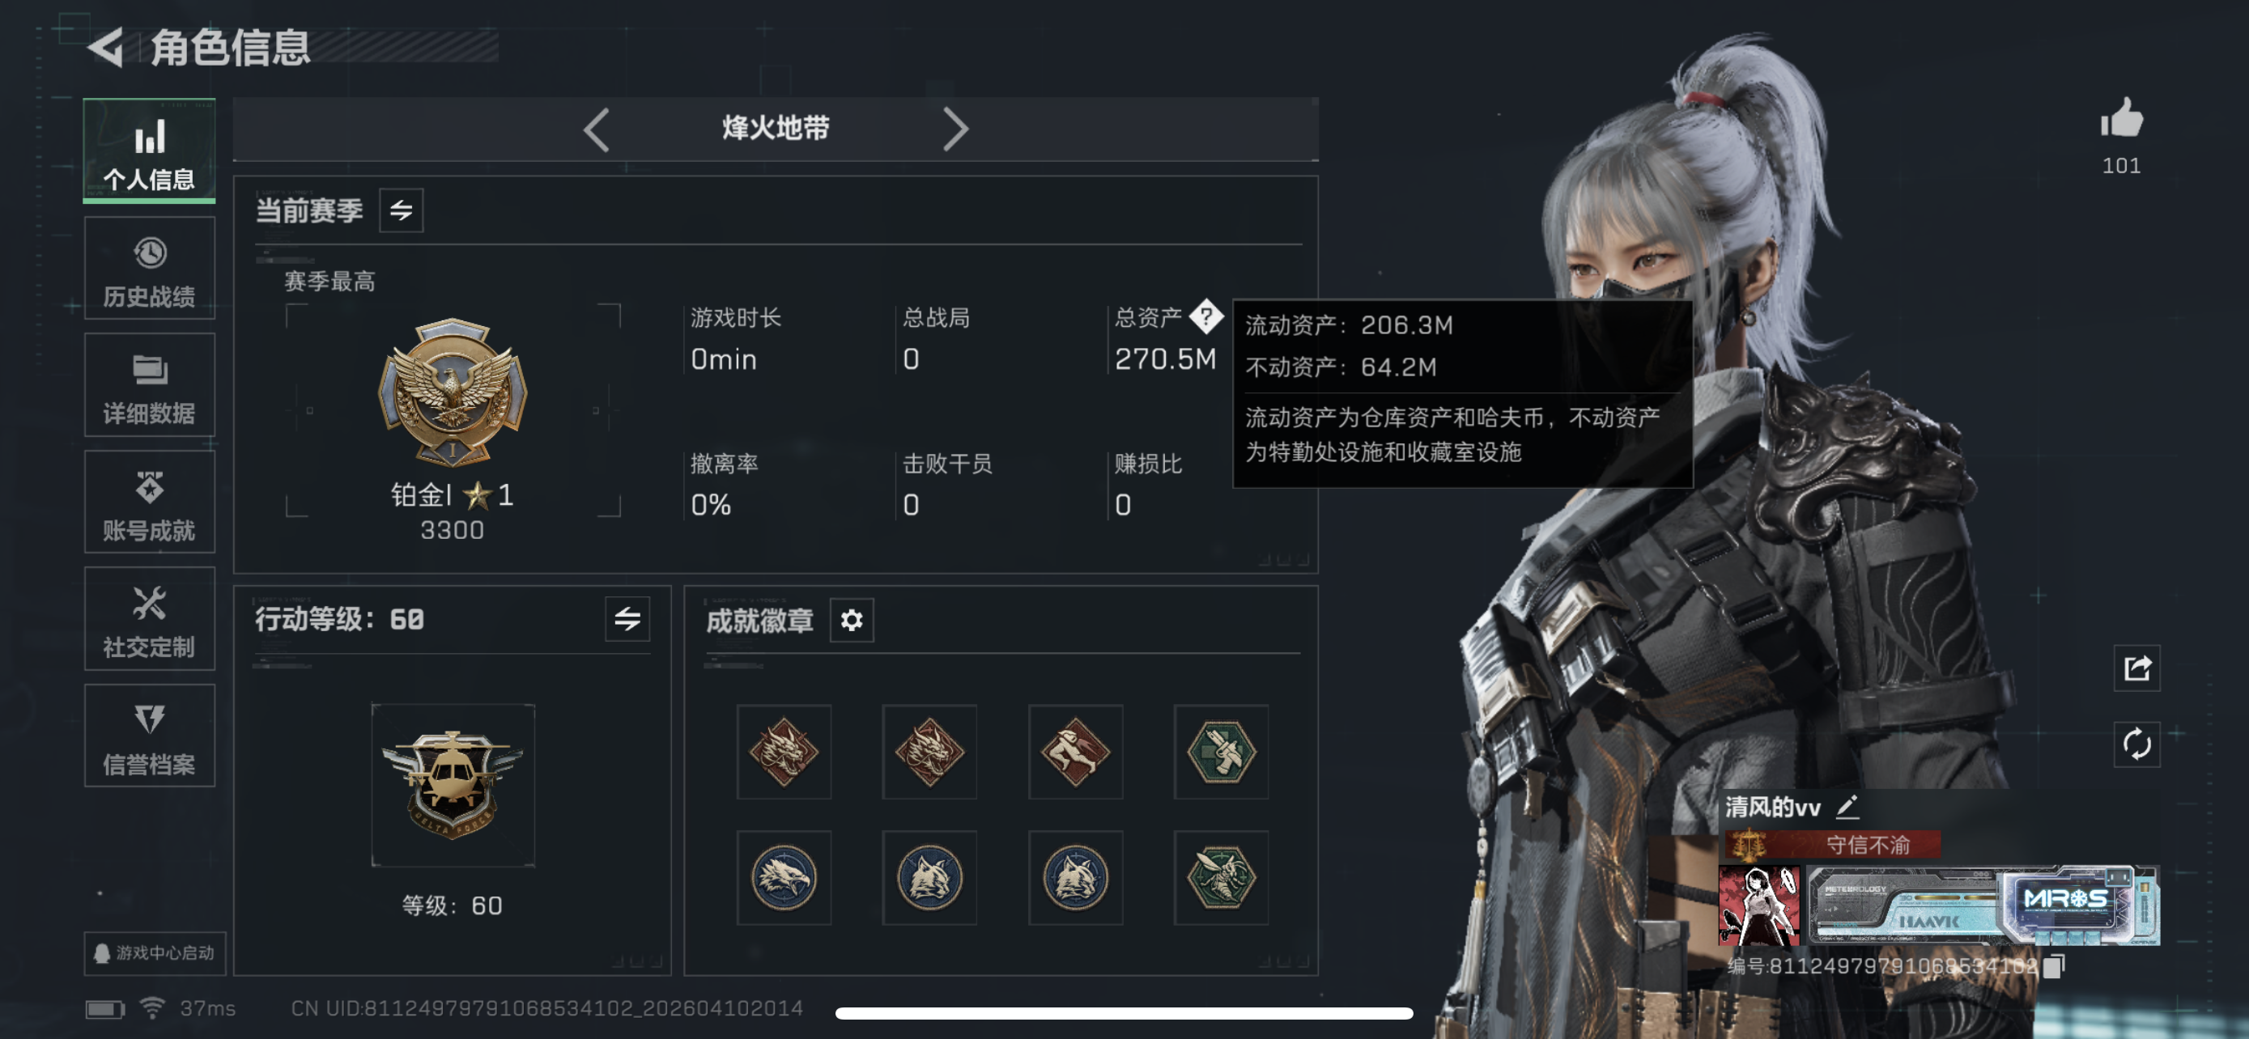Click the share icon on right edge
Screen dimensions: 2249x1039
2136,668
